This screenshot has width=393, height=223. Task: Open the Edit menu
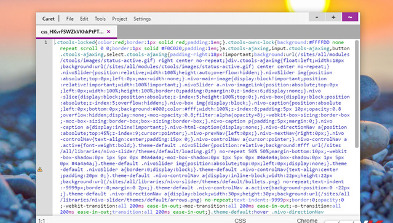[x=84, y=19]
